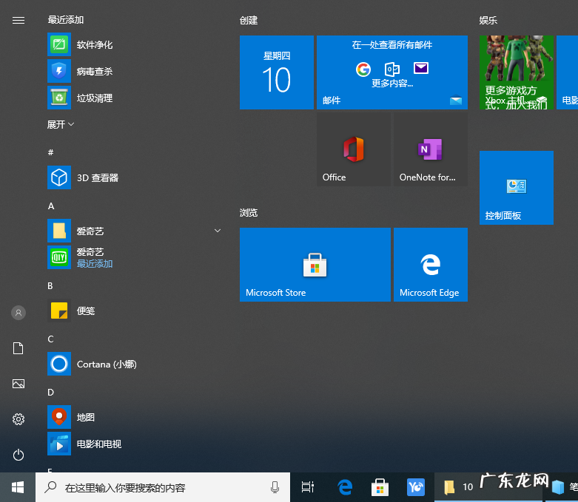Open Pictures from the Start sidebar

tap(19, 384)
